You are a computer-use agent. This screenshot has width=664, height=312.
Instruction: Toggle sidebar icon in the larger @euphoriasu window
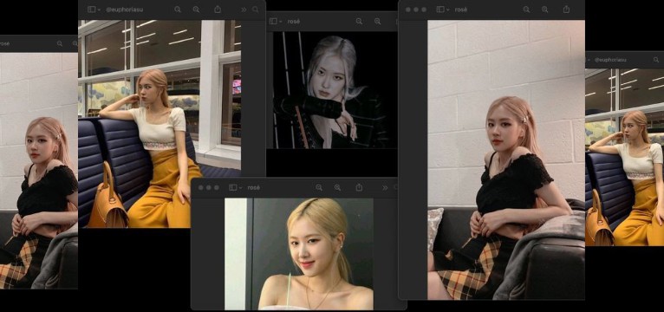pos(91,10)
